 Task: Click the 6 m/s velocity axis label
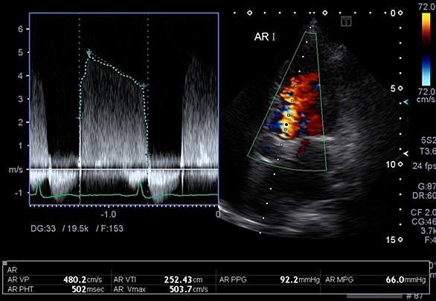click(x=20, y=29)
